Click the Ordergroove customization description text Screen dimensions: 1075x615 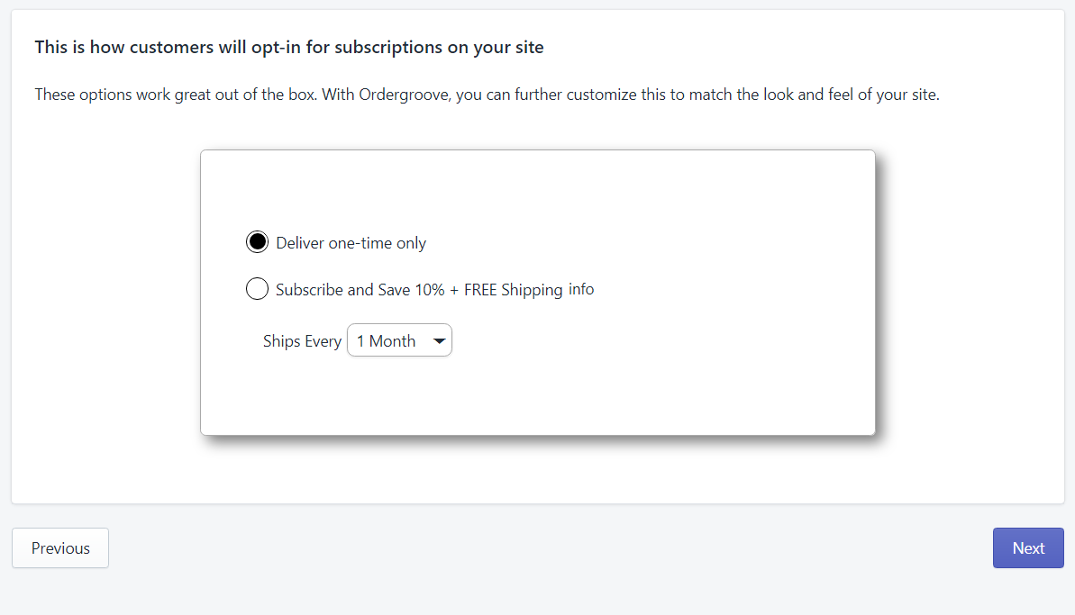click(x=487, y=94)
